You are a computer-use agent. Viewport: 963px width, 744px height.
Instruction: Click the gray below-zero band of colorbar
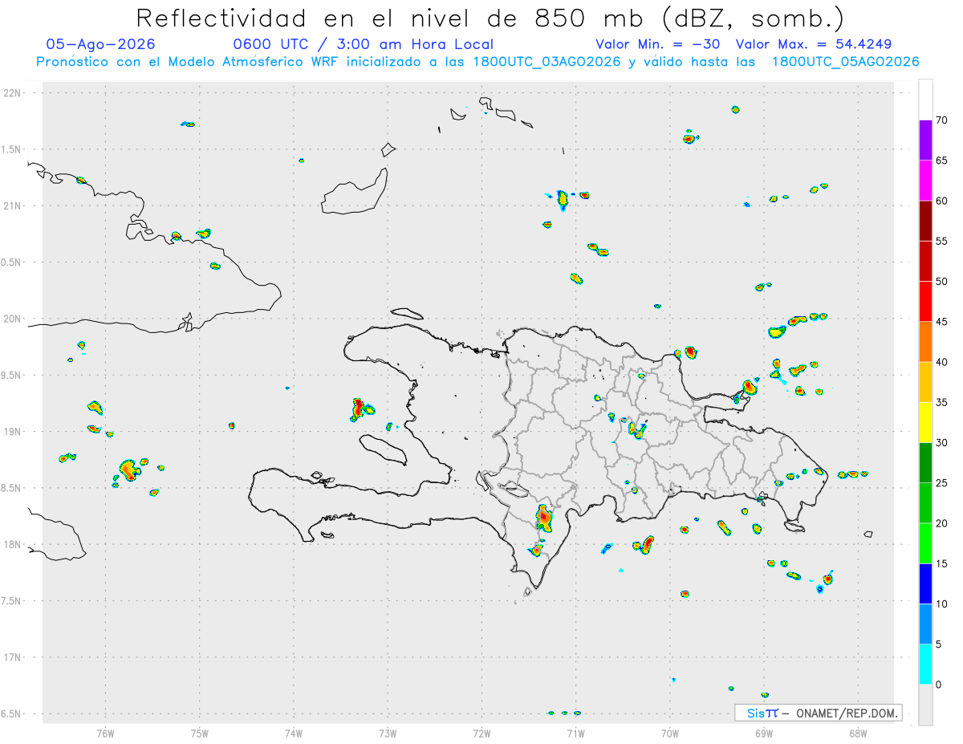click(x=925, y=705)
